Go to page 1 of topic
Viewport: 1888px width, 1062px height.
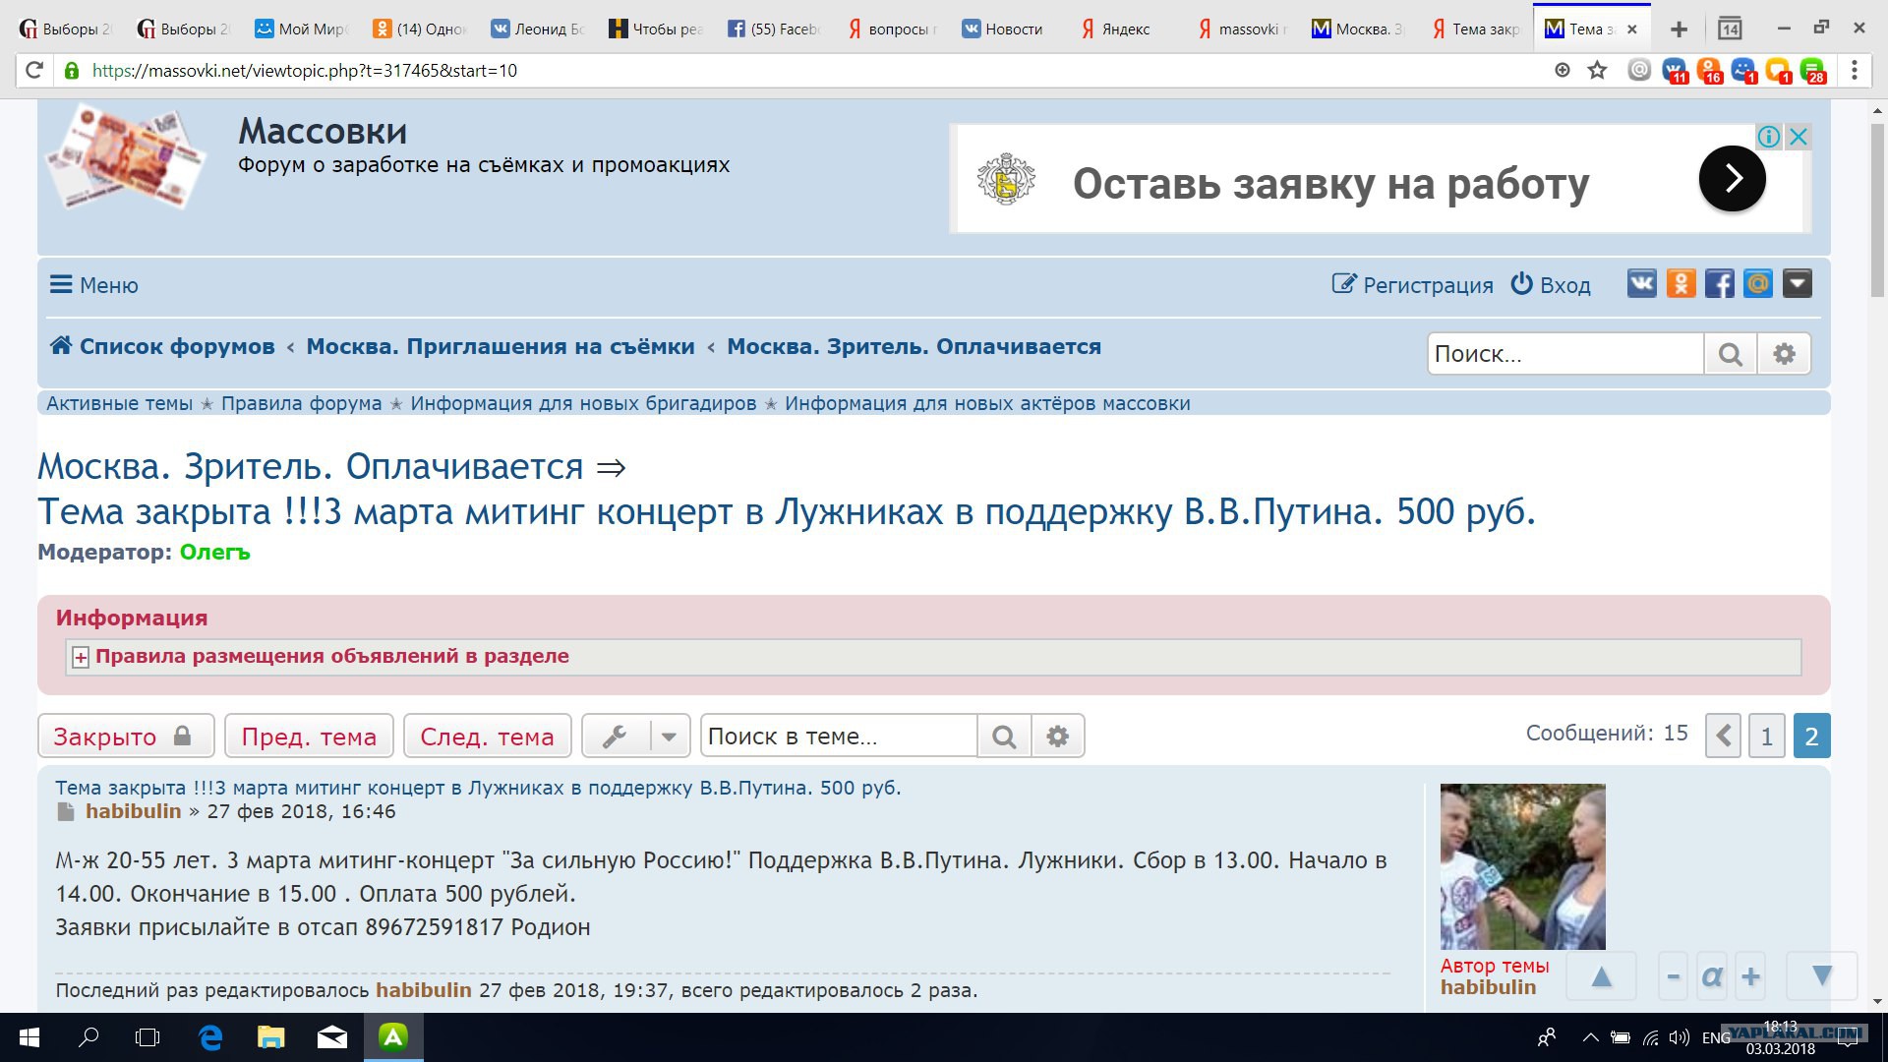coord(1766,737)
